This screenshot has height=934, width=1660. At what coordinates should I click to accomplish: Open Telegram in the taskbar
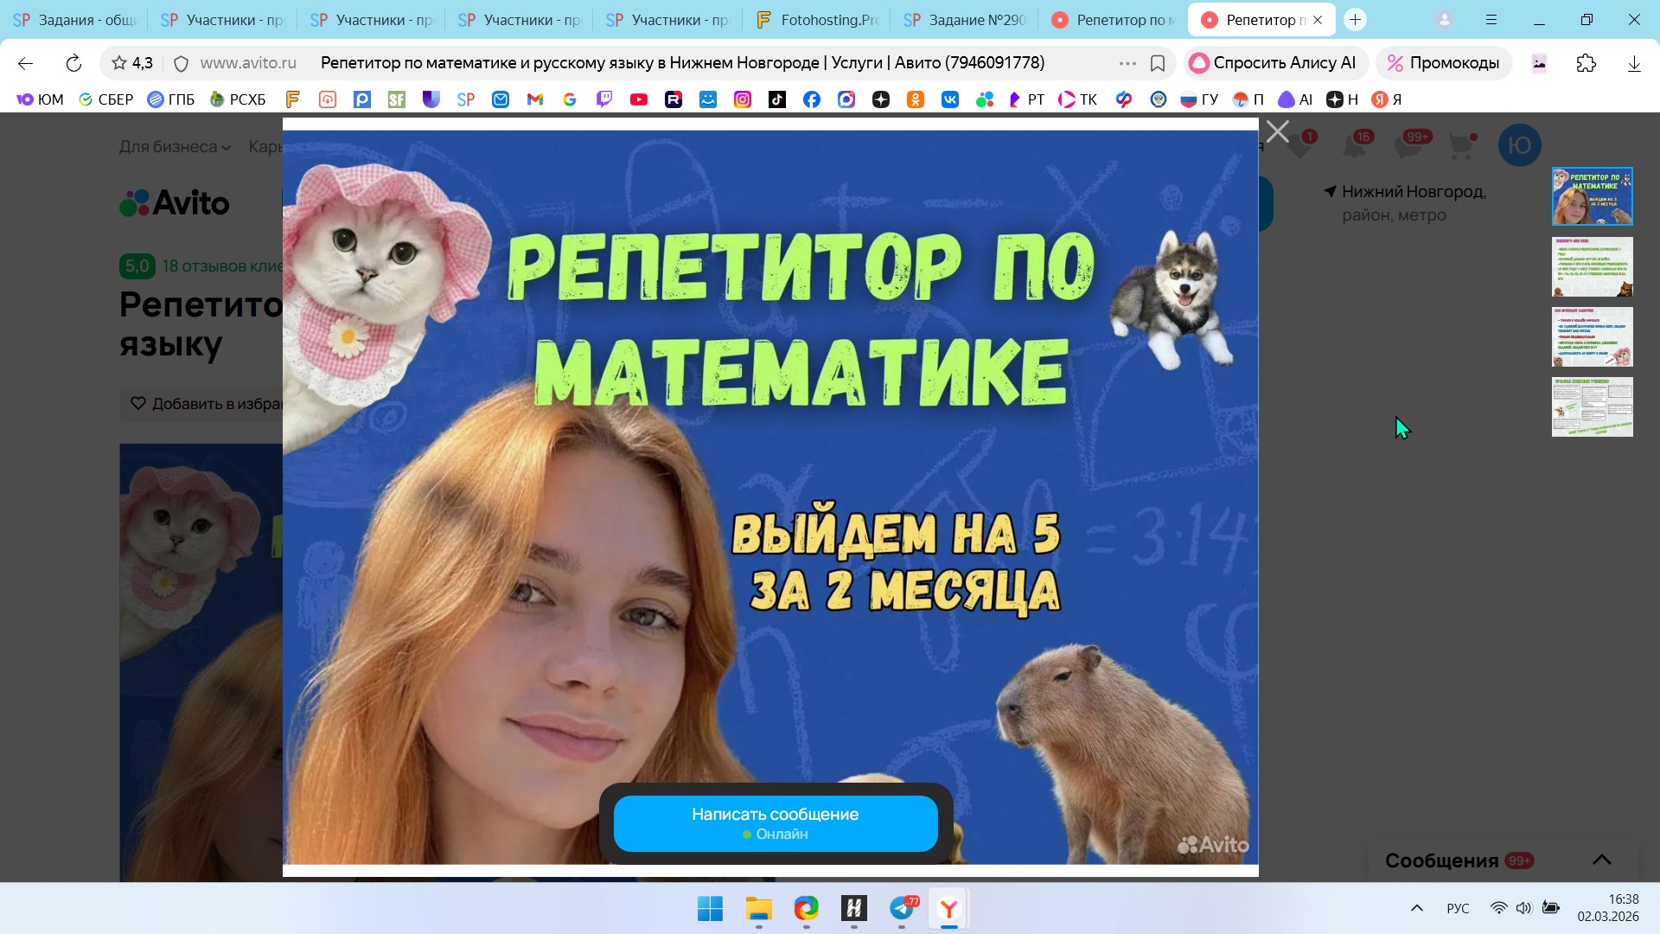(902, 908)
